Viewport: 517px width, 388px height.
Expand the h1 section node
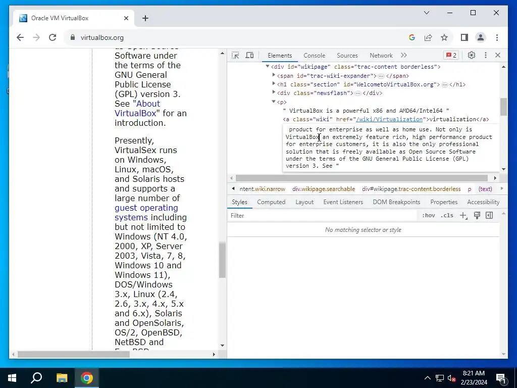tap(274, 84)
